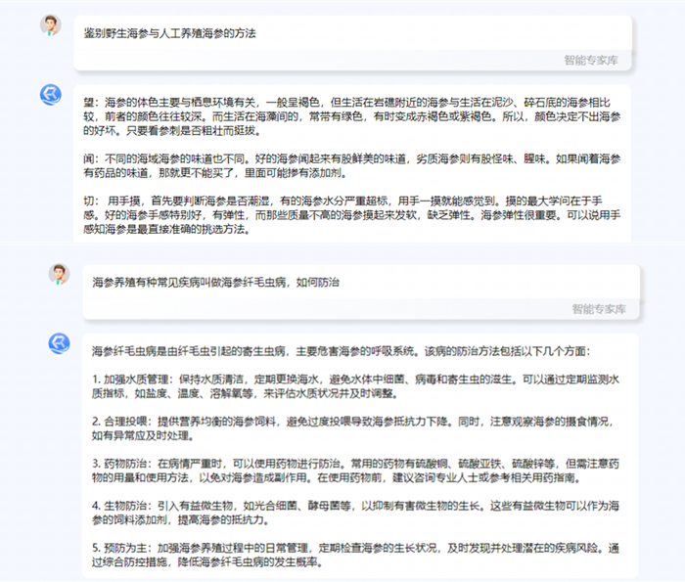Click item 2. 合理投喂
This screenshot has height=582, width=685.
pos(352,428)
